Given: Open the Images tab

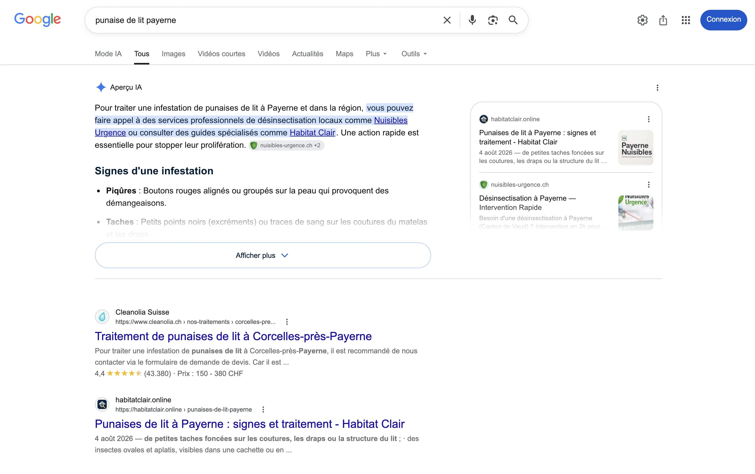Looking at the screenshot, I should coord(173,54).
